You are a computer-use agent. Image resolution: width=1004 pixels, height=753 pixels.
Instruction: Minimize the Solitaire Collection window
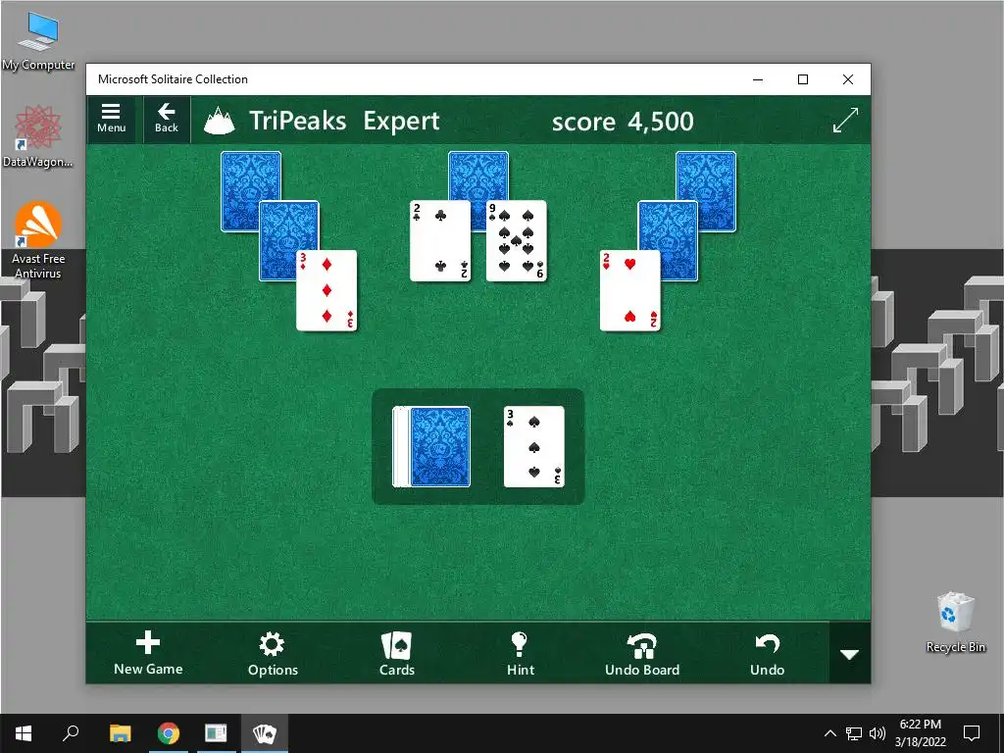coord(758,79)
